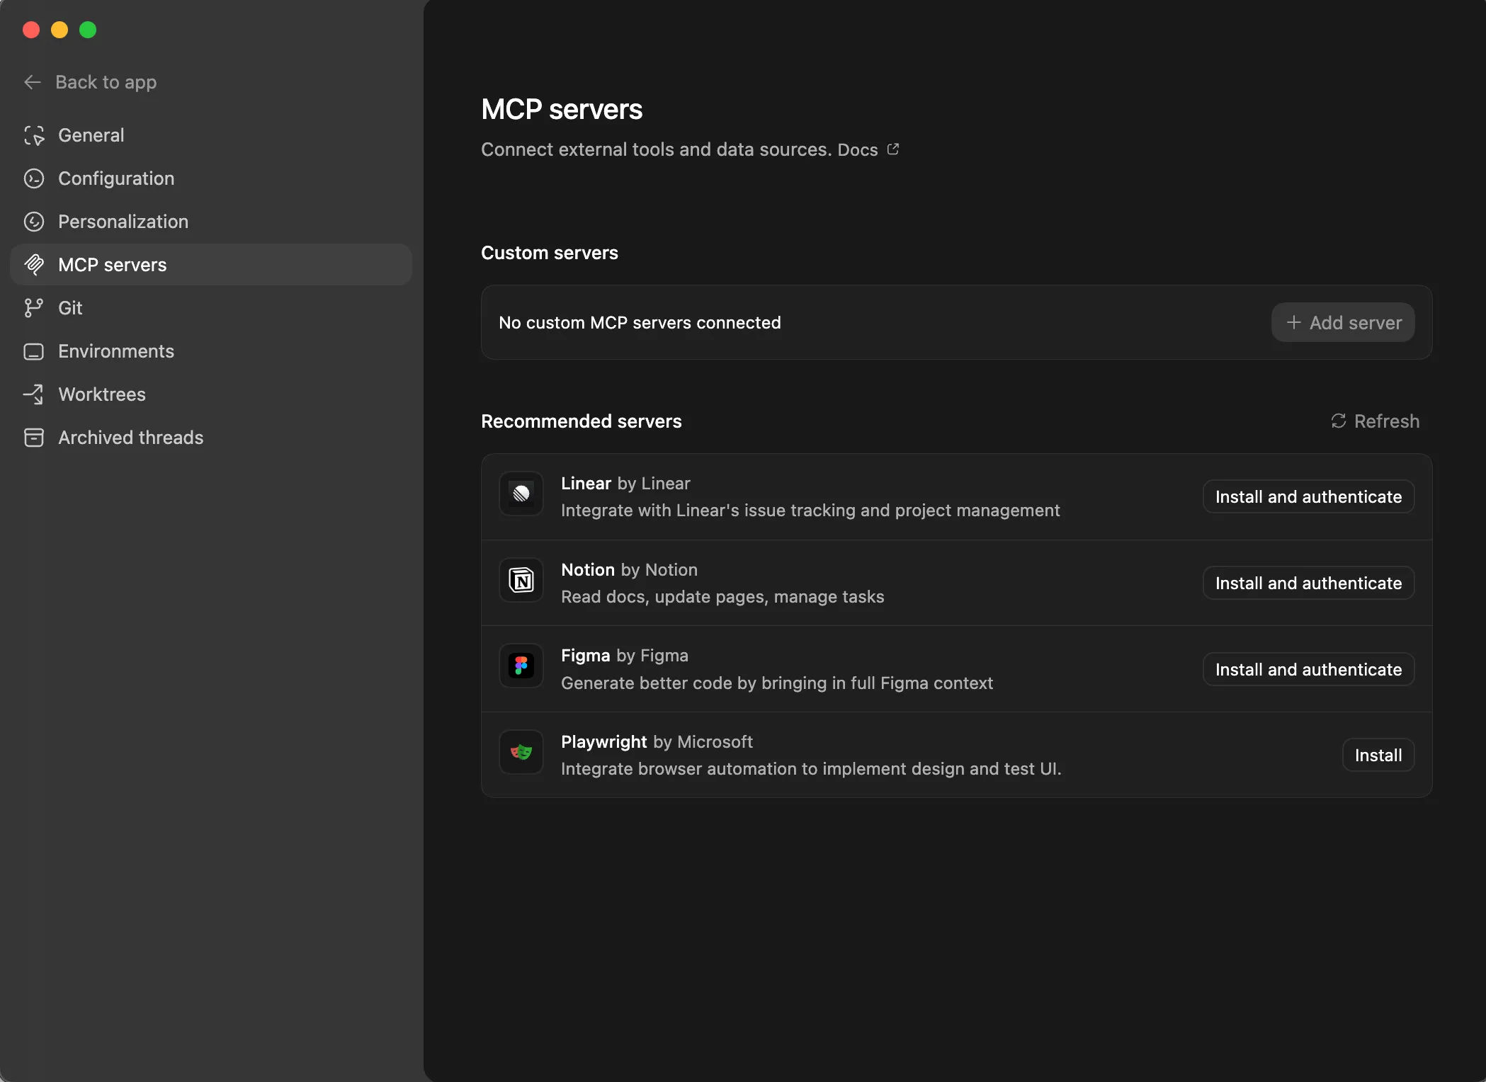Switch to the Git settings tab

click(x=70, y=308)
